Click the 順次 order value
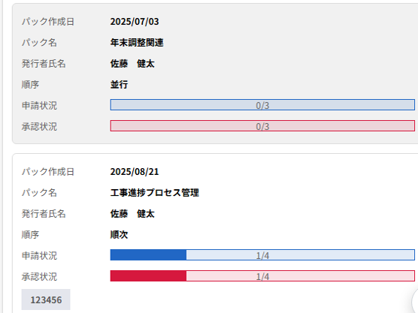Viewport: 418px width, 313px height. (x=120, y=235)
